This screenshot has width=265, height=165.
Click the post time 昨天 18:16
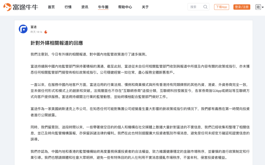(x=36, y=32)
